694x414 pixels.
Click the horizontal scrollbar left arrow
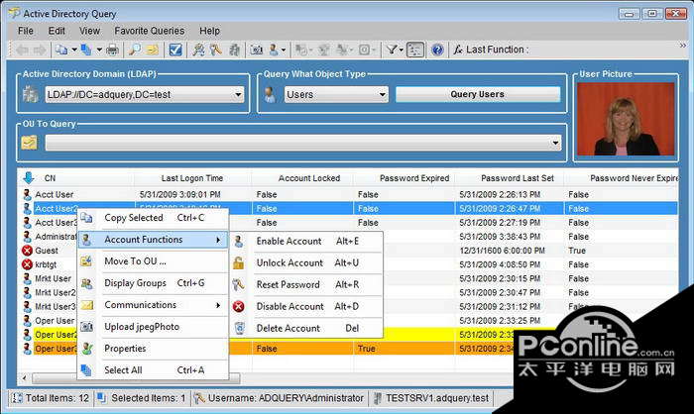pyautogui.click(x=25, y=378)
